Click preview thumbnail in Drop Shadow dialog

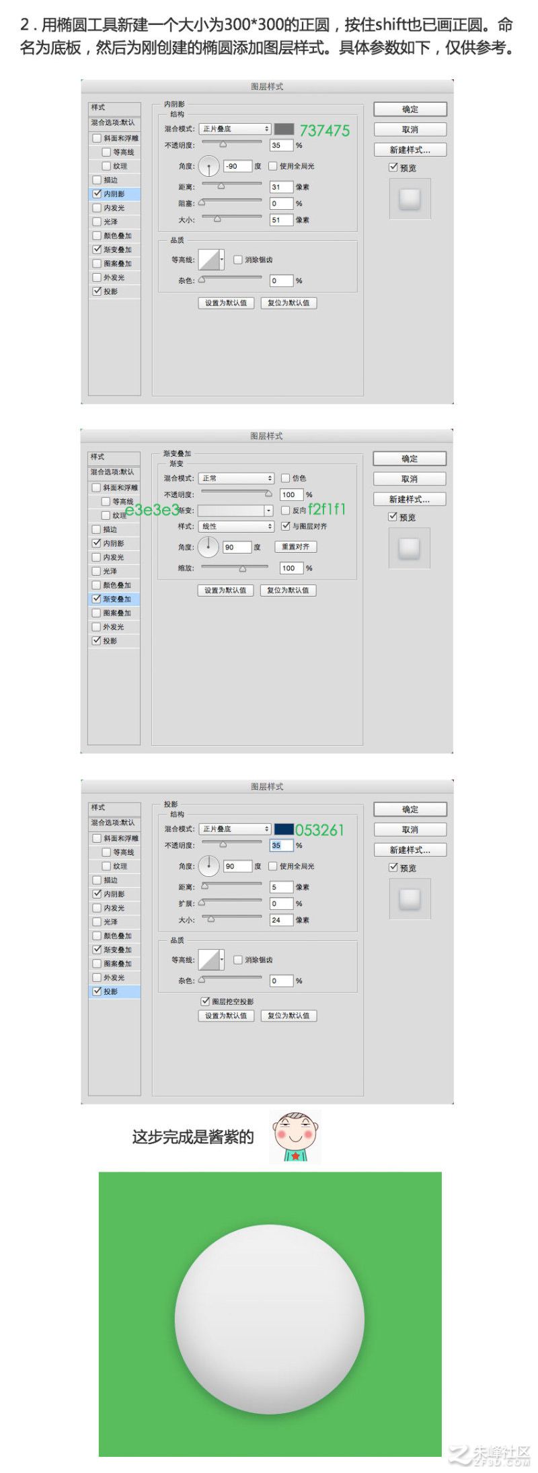(x=410, y=899)
